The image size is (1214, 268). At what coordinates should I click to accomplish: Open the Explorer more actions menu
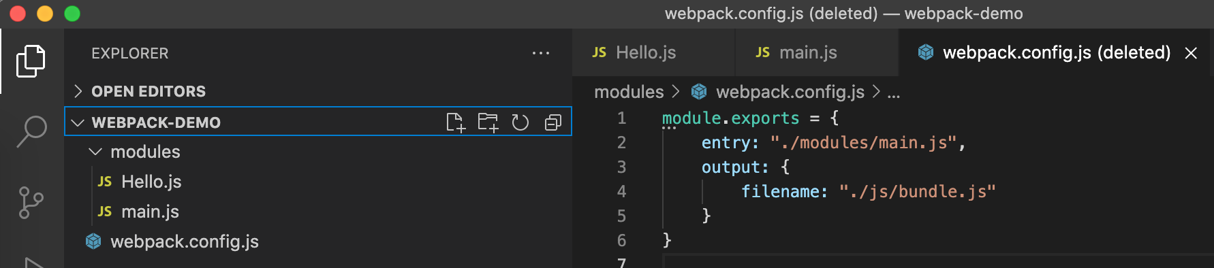(x=541, y=53)
